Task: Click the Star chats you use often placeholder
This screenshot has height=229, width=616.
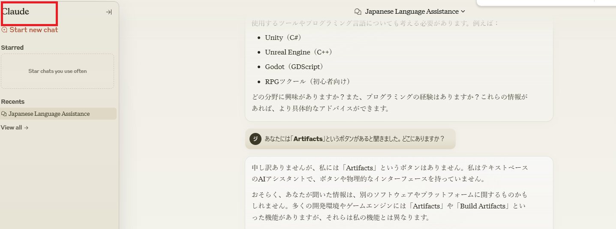Action: [57, 71]
